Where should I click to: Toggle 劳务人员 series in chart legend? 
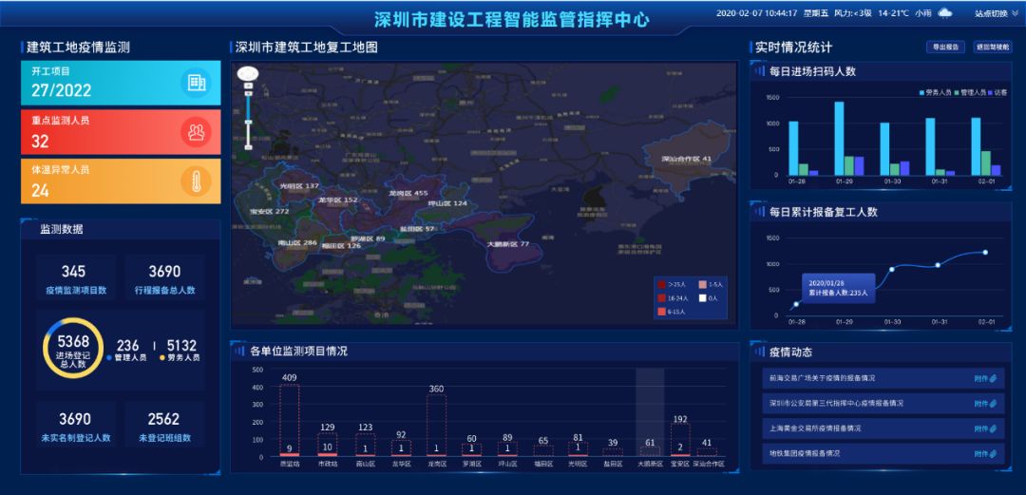[935, 92]
